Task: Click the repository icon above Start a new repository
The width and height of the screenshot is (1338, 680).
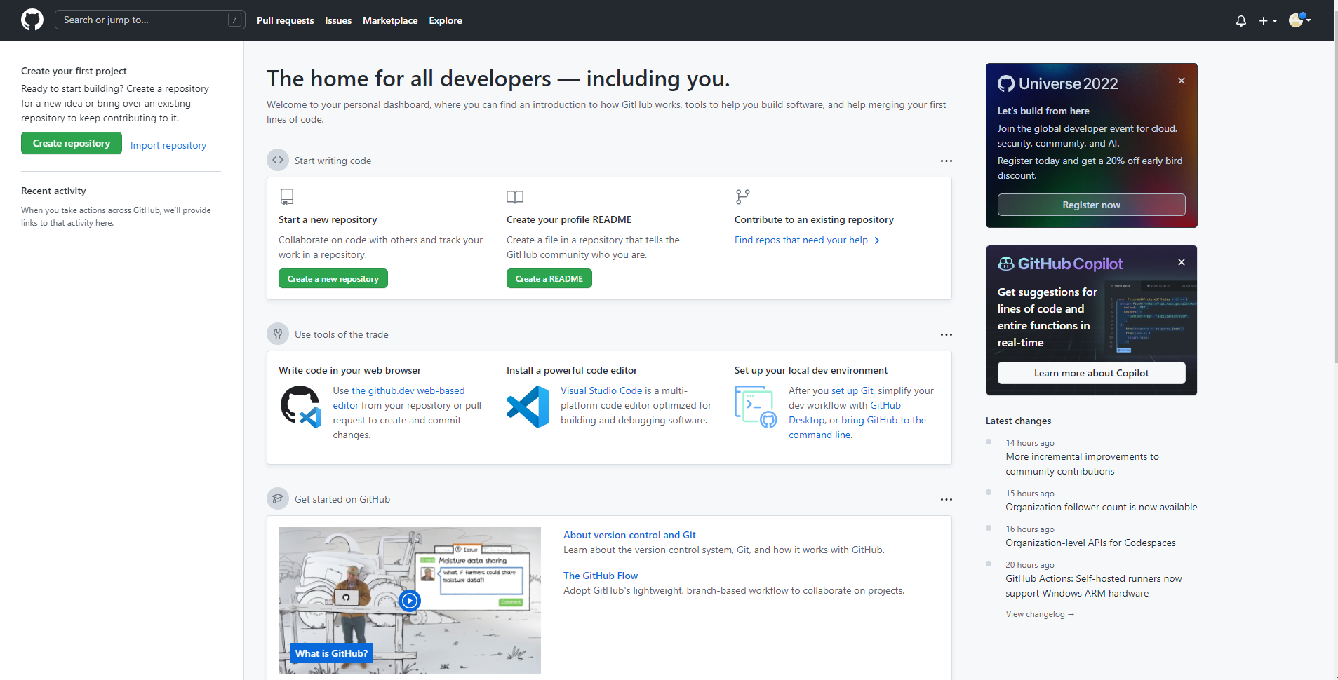Action: pos(287,196)
